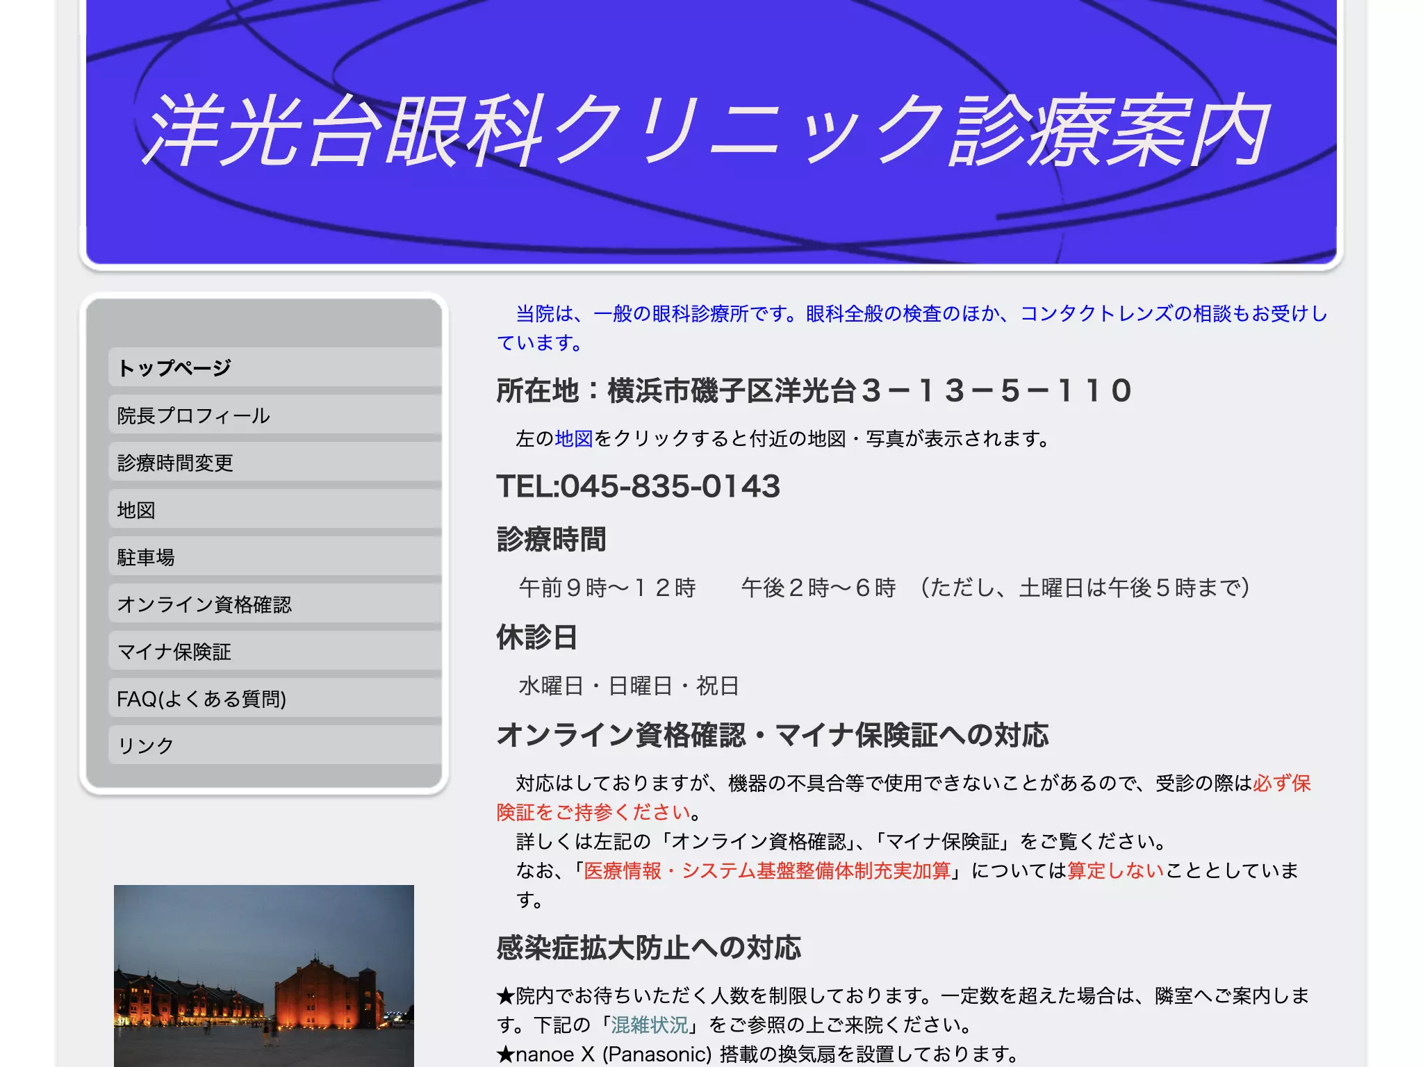Click the 休診日 heading
Viewport: 1423px width, 1067px height.
coord(537,637)
